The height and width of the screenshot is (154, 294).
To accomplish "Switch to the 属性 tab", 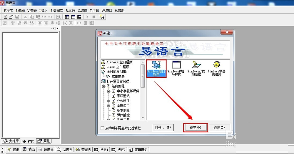I will [44, 141].
